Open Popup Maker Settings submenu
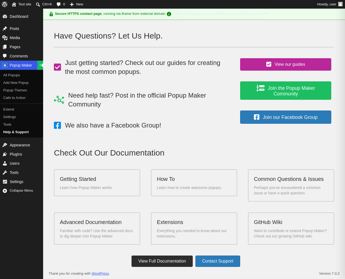This screenshot has height=279, width=345. point(22,117)
